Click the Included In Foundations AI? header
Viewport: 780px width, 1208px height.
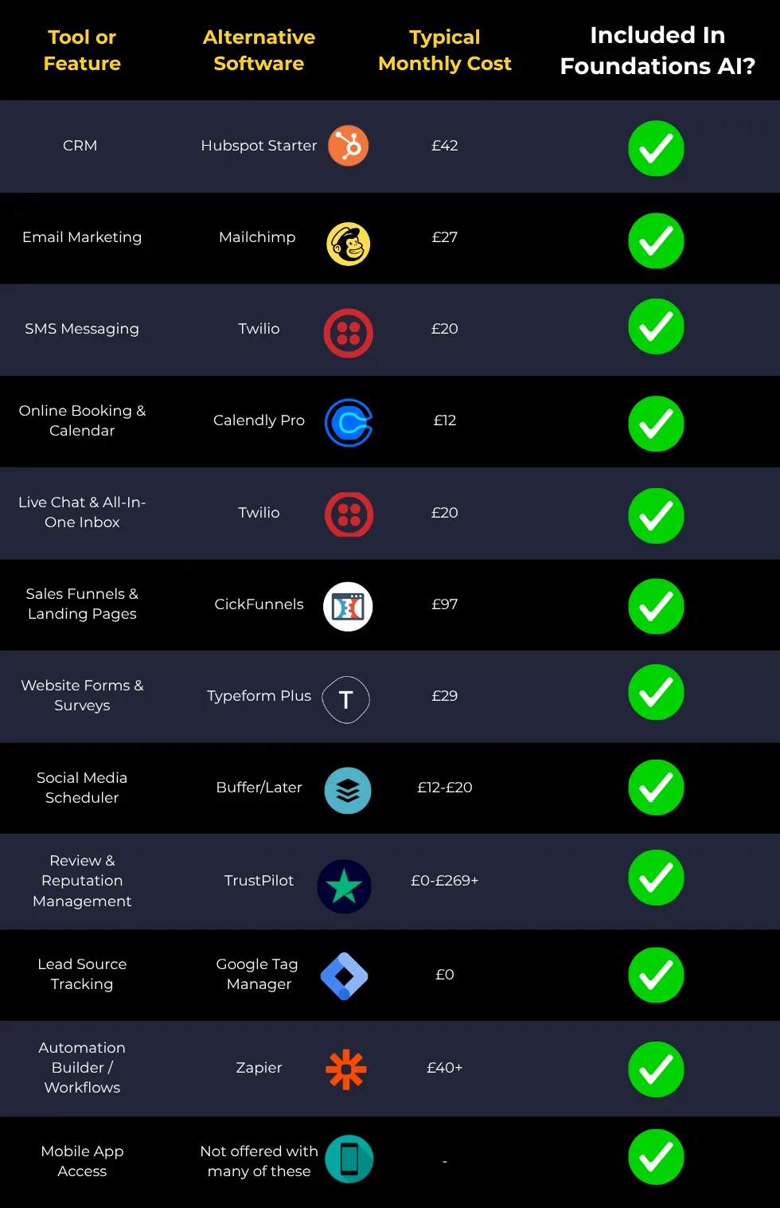657,50
